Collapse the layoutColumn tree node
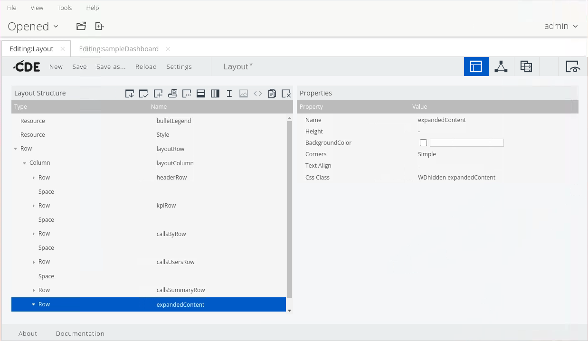588x341 pixels. pos(25,163)
